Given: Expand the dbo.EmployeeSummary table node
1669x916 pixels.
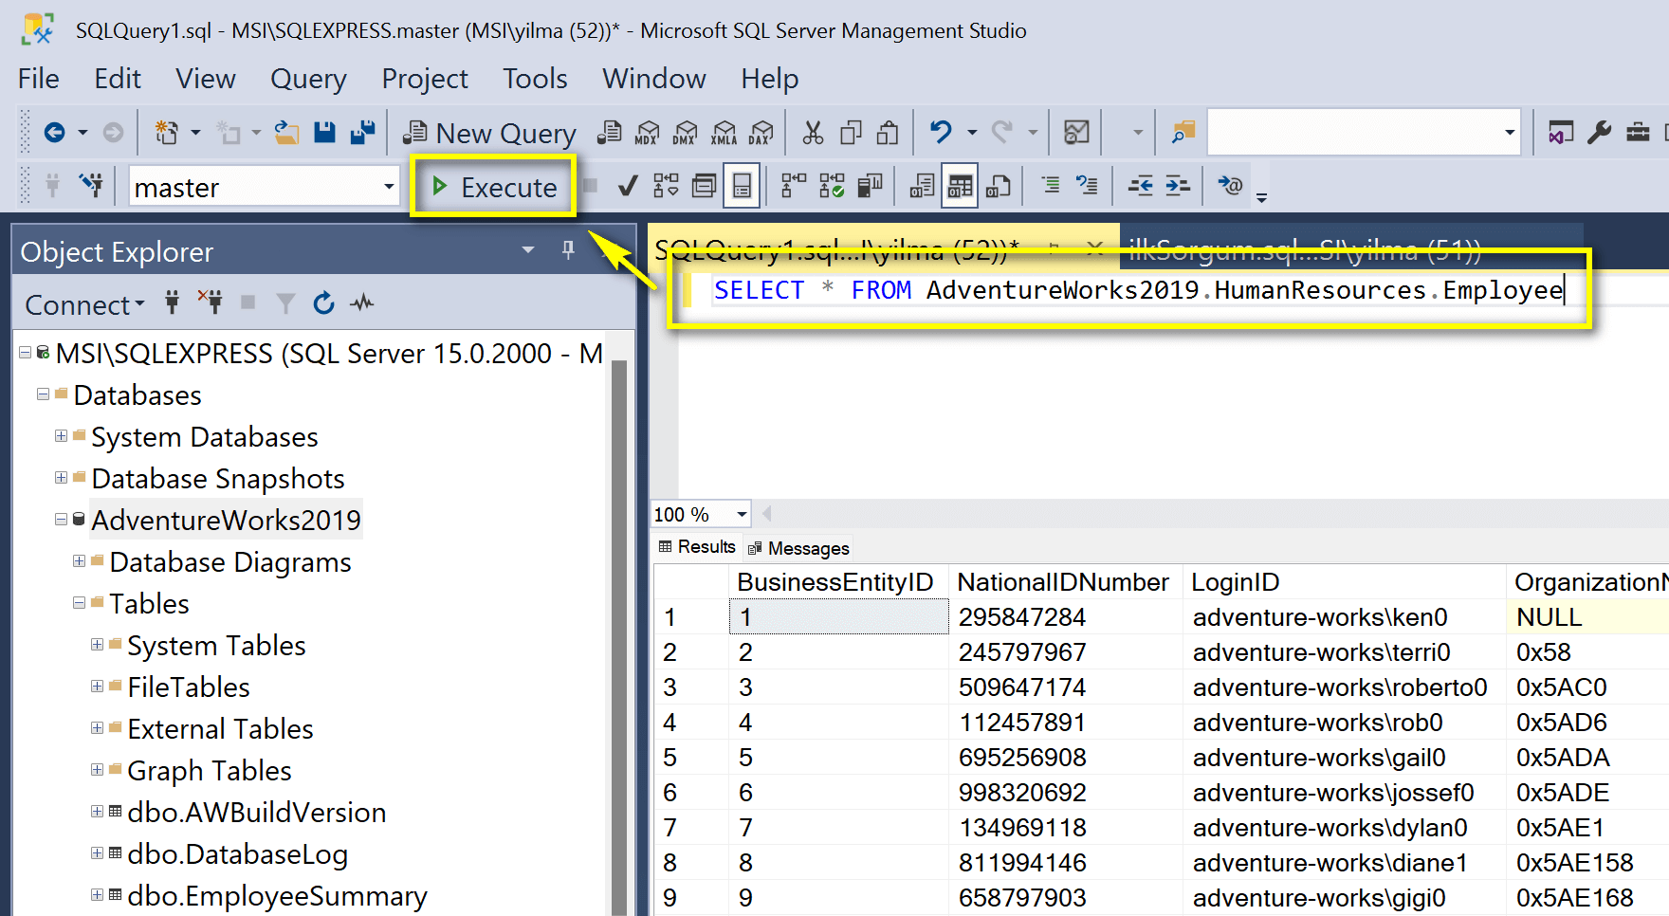Looking at the screenshot, I should (97, 895).
